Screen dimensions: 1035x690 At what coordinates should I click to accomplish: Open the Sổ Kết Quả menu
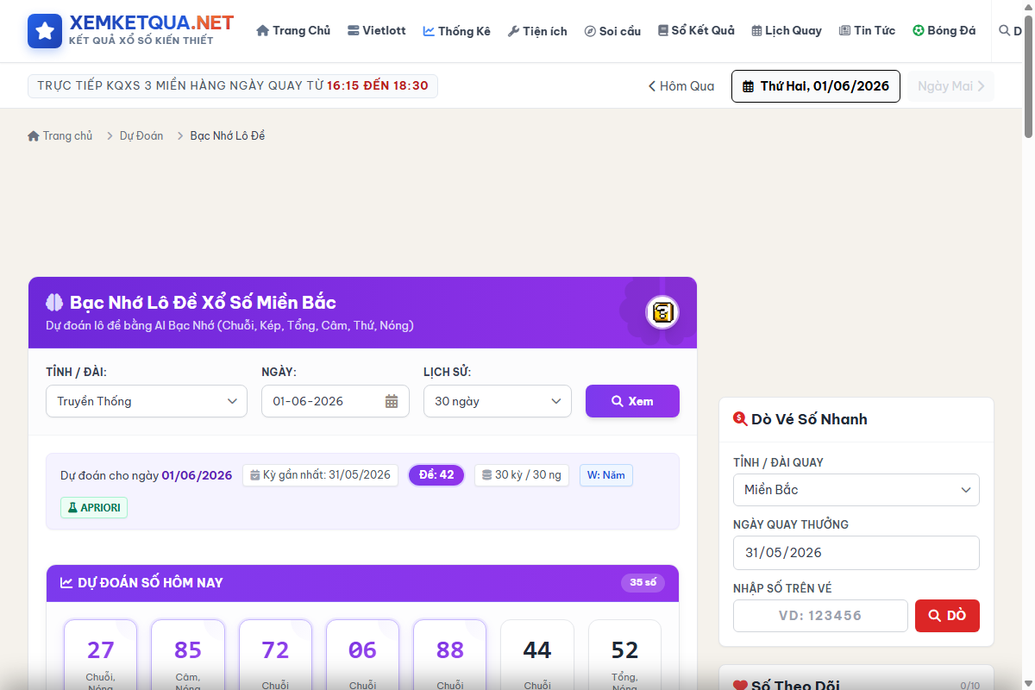(696, 31)
